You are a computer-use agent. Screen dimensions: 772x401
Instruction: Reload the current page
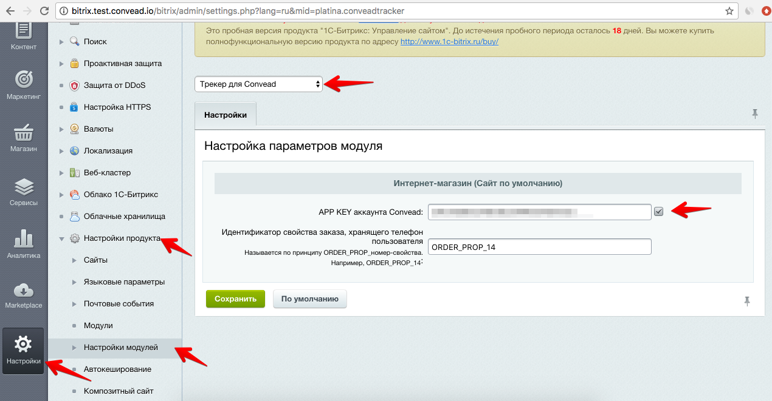44,11
